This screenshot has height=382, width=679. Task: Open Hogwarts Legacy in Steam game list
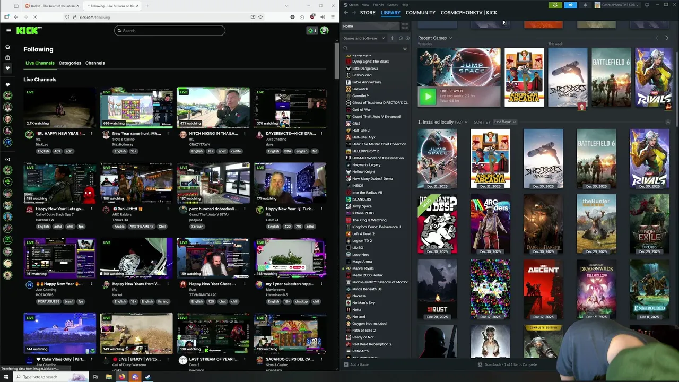[x=367, y=165]
